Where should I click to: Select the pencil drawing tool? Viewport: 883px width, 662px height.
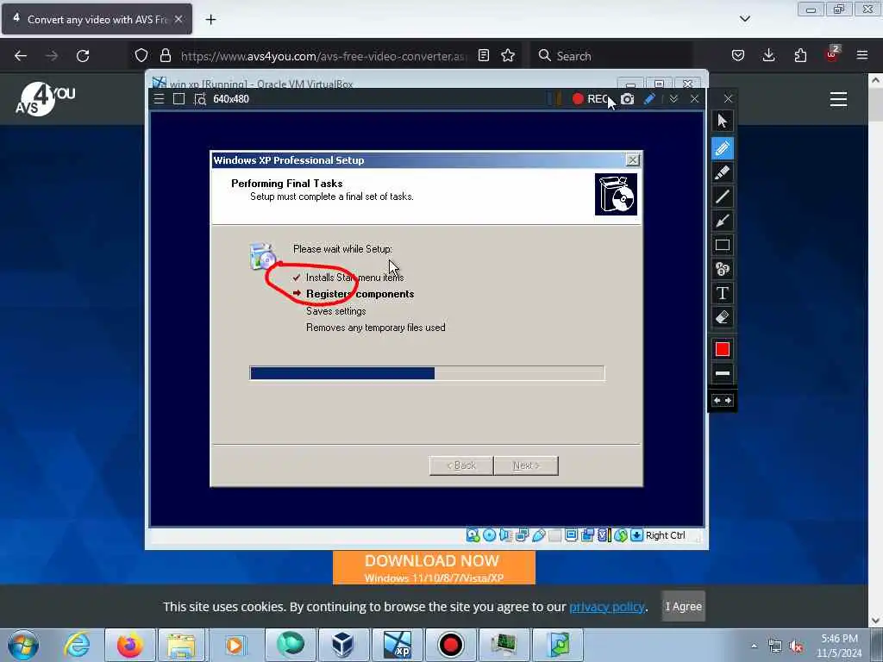pyautogui.click(x=723, y=148)
